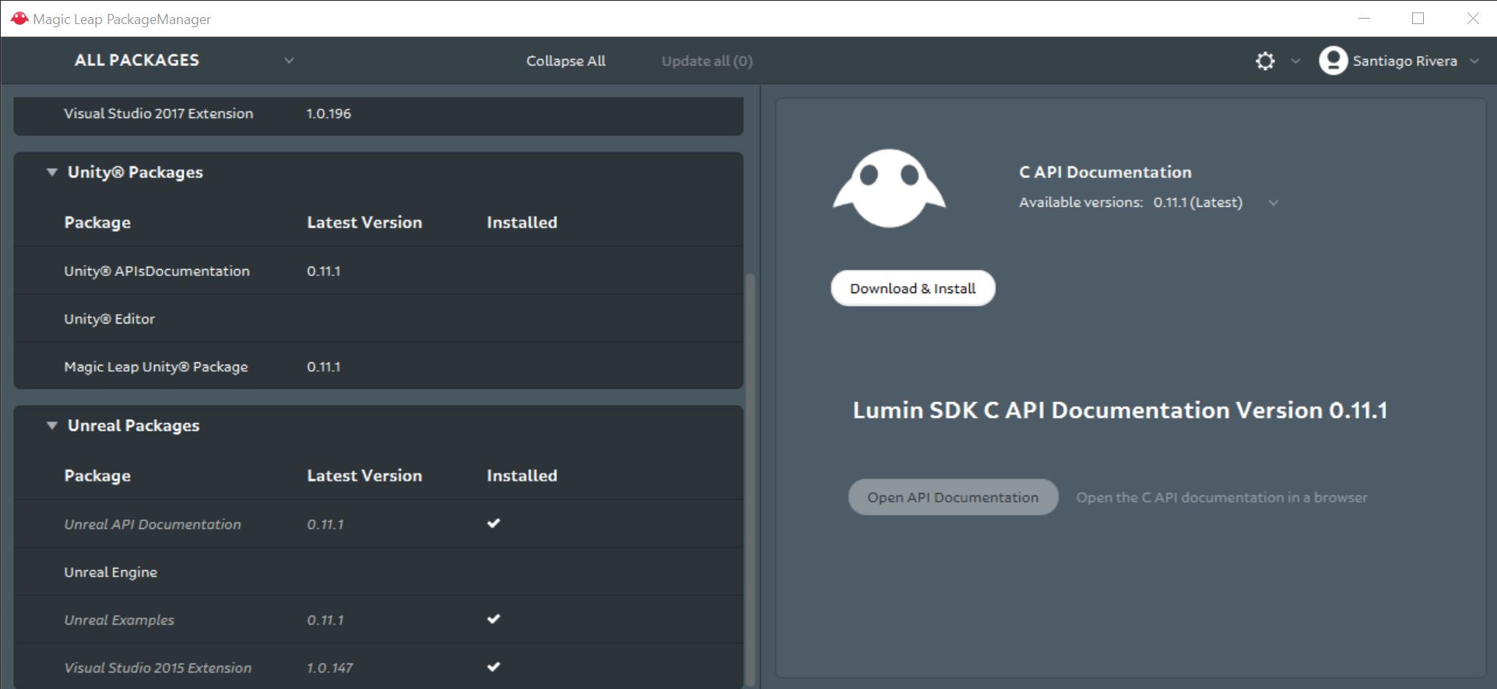Image resolution: width=1497 pixels, height=689 pixels.
Task: Open the Santiago Rivera account dropdown arrow
Action: point(1474,61)
